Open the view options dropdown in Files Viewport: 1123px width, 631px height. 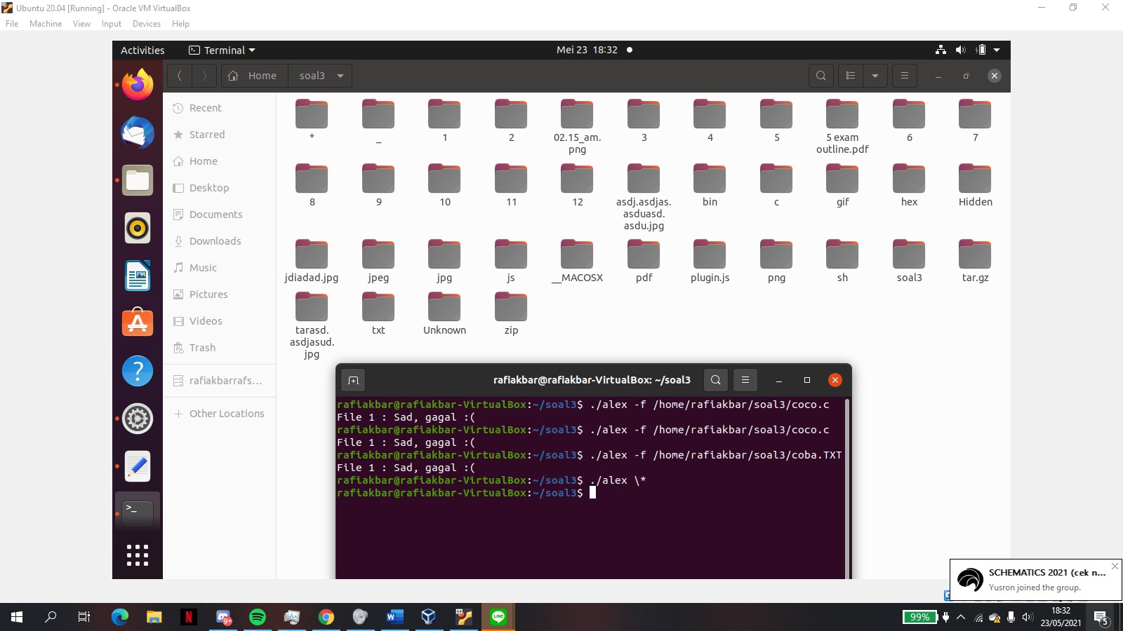(875, 75)
